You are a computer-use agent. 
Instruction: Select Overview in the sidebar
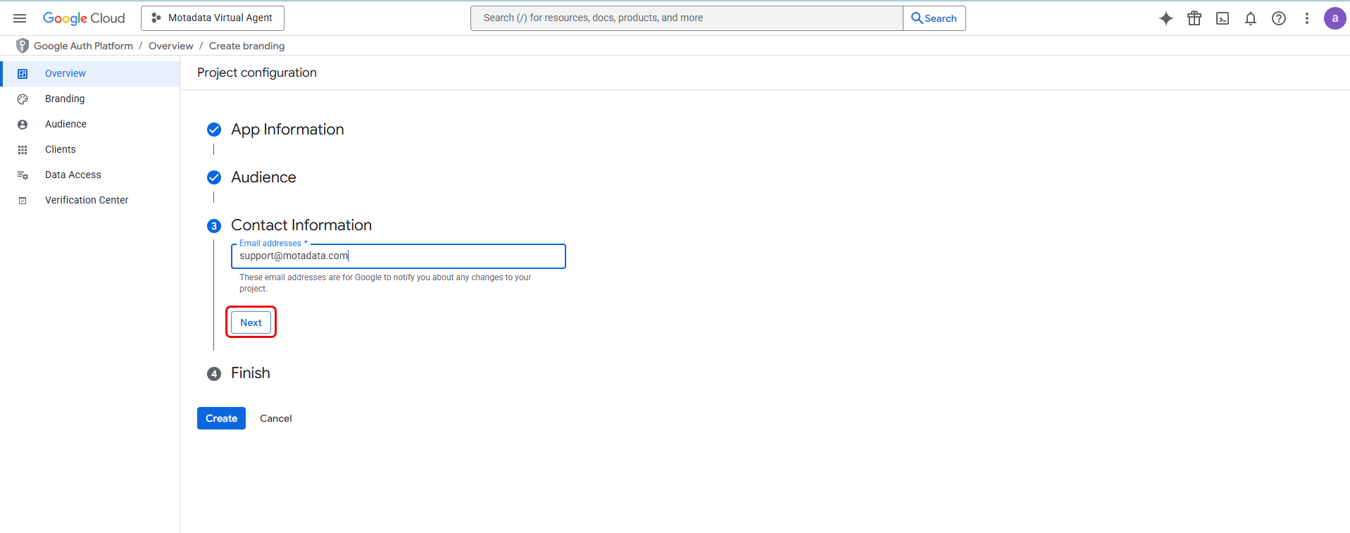pyautogui.click(x=90, y=73)
